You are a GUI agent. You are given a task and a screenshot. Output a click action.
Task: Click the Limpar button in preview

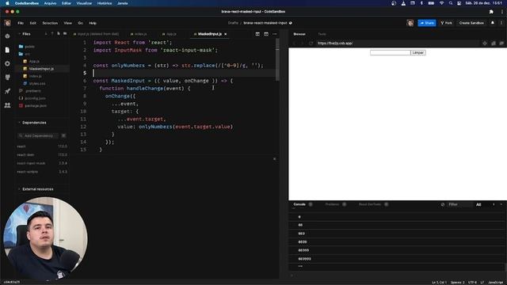click(x=418, y=53)
